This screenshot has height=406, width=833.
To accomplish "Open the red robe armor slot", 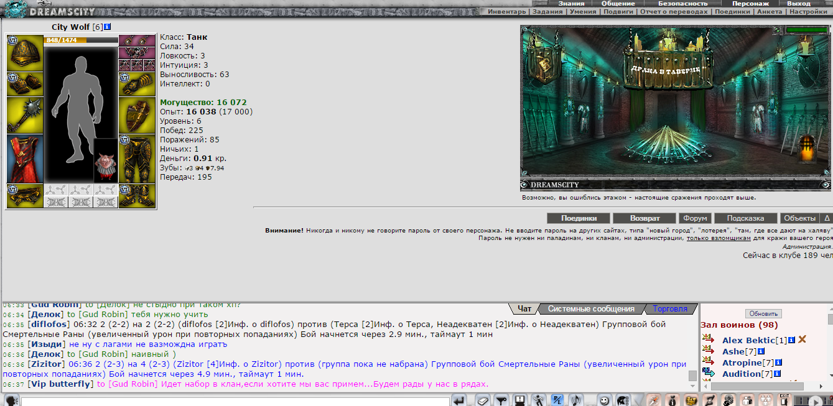I will pyautogui.click(x=25, y=159).
